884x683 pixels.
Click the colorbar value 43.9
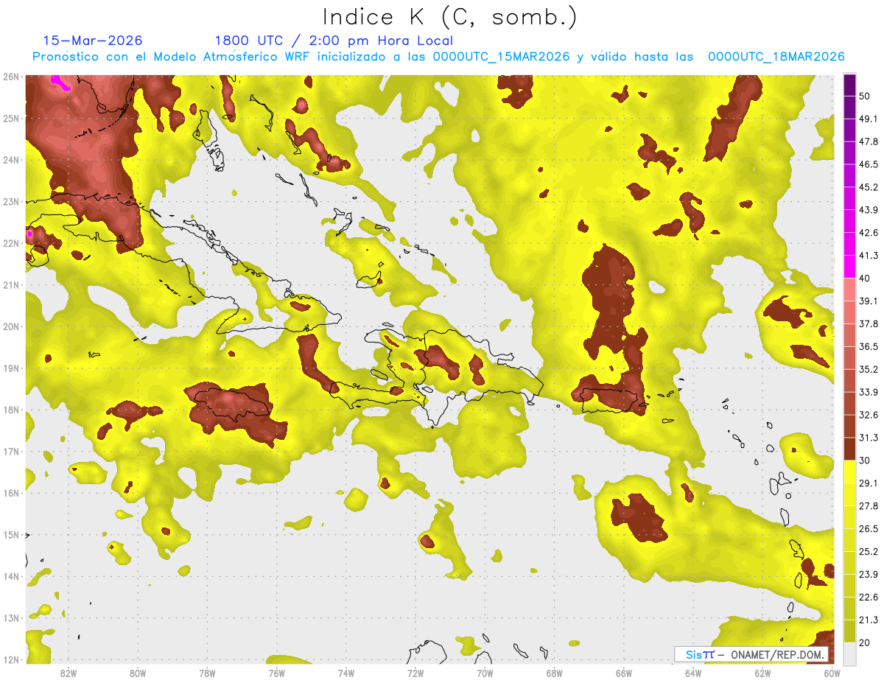[869, 210]
